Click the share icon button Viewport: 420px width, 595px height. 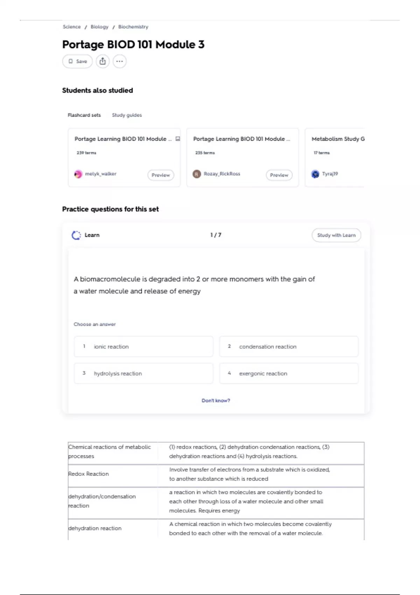click(x=103, y=61)
